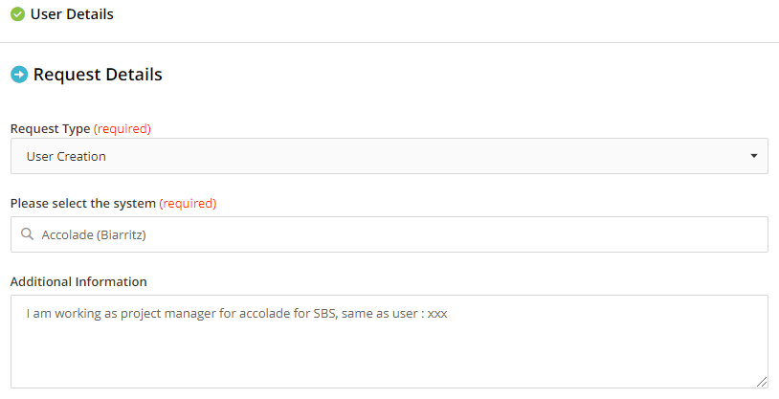Image resolution: width=779 pixels, height=399 pixels.
Task: Click the "Please select the system" label
Action: (83, 203)
